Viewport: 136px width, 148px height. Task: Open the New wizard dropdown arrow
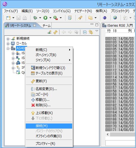13,18
